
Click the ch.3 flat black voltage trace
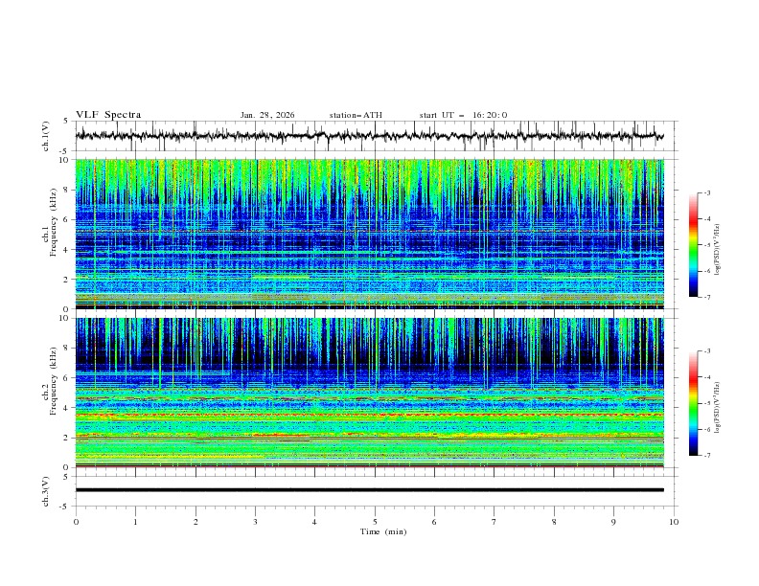369,490
